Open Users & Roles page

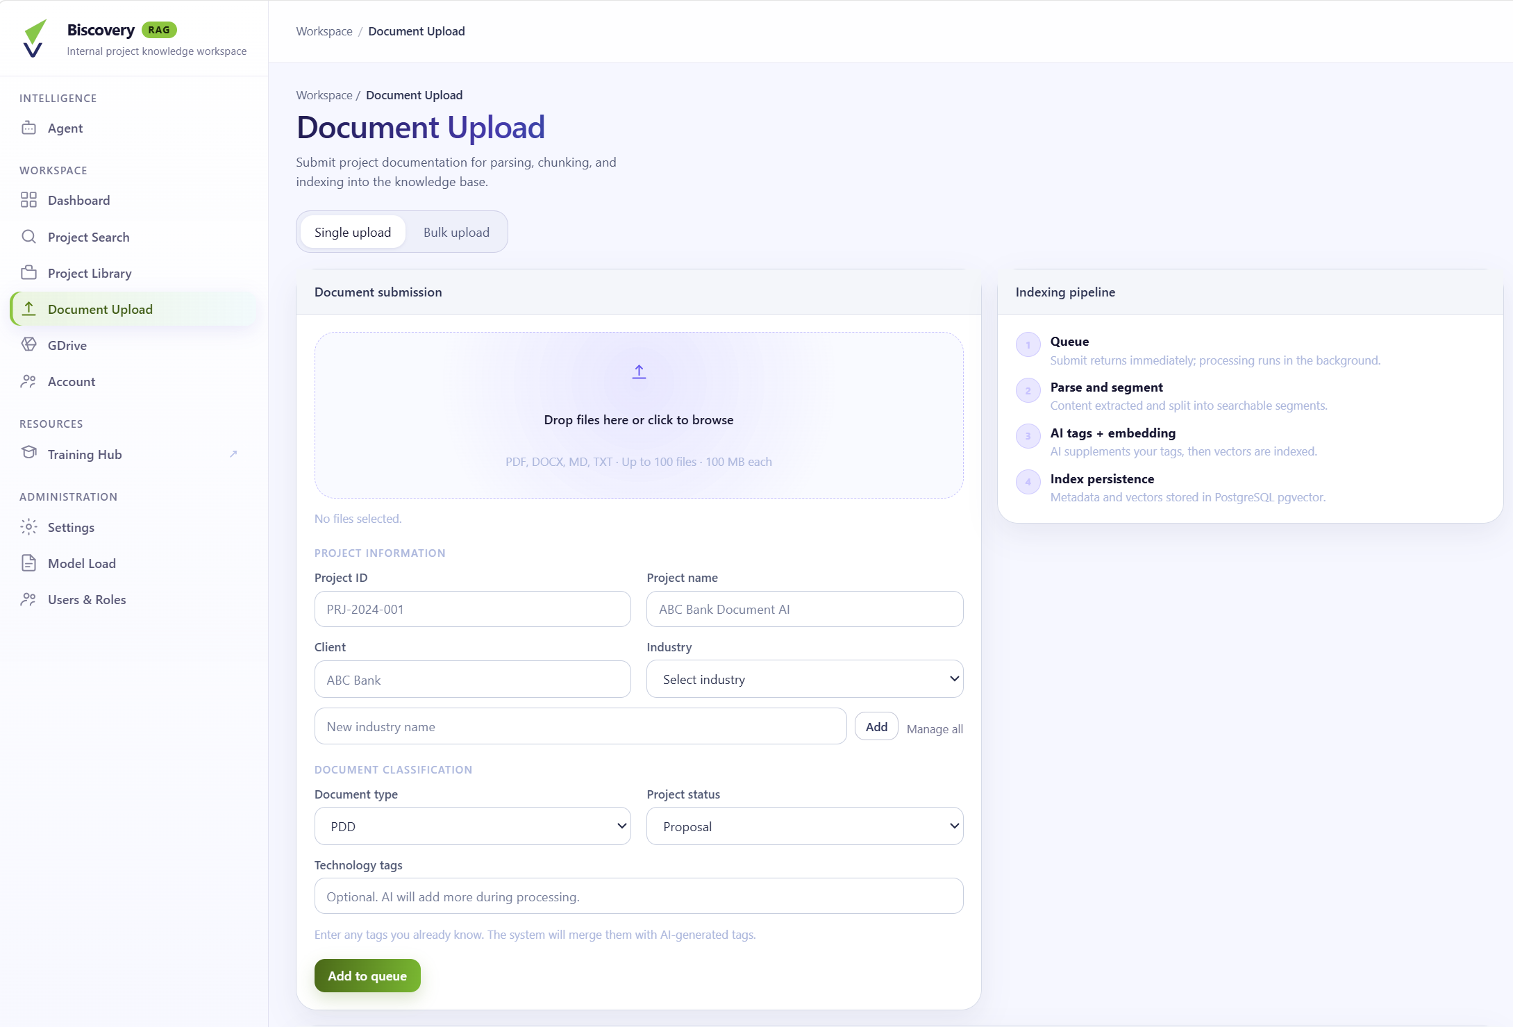tap(133, 599)
